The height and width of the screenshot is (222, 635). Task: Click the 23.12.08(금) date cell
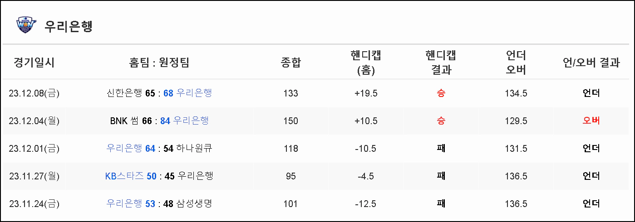[x=34, y=93]
